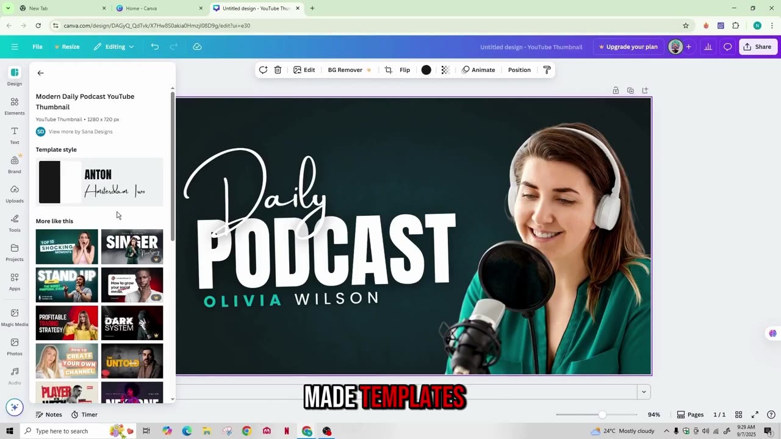Delete the selected image with the trash icon
The width and height of the screenshot is (781, 439).
click(x=278, y=70)
